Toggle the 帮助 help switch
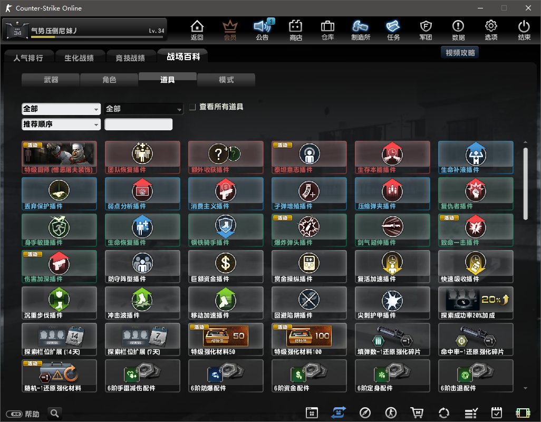The height and width of the screenshot is (422, 541). [x=14, y=414]
